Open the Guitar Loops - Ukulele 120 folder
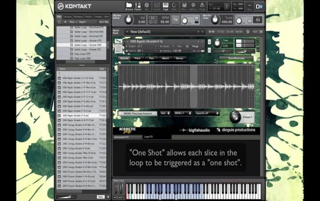Image resolution: width=320 pixels, height=201 pixels. pos(88,49)
